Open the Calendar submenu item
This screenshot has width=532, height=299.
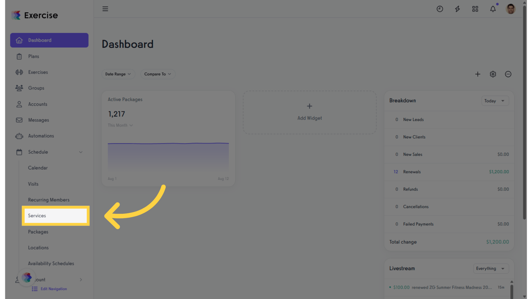click(38, 168)
